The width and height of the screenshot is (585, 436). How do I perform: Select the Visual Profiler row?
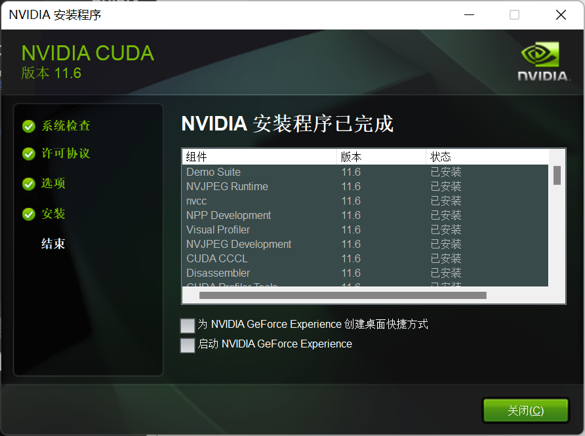(x=365, y=229)
